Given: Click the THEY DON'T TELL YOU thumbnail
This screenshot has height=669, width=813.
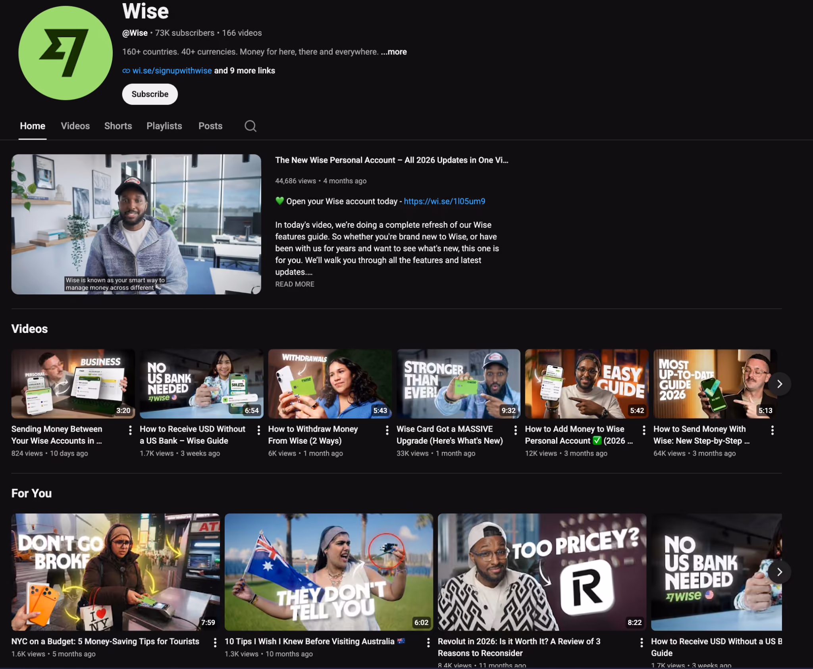Looking at the screenshot, I should (329, 572).
